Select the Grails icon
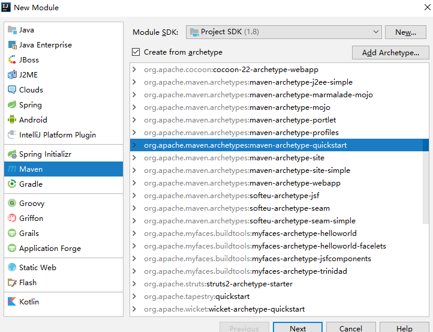The image size is (433, 332). click(x=12, y=233)
